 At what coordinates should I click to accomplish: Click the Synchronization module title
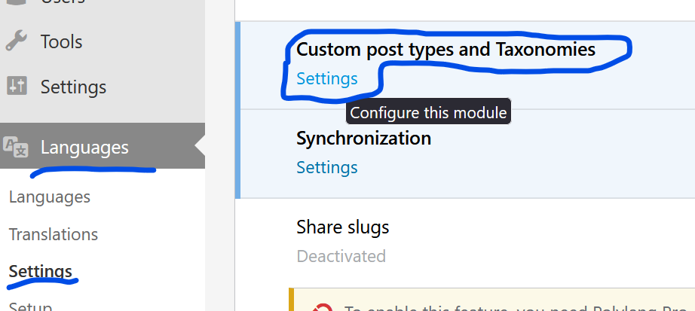pos(363,139)
